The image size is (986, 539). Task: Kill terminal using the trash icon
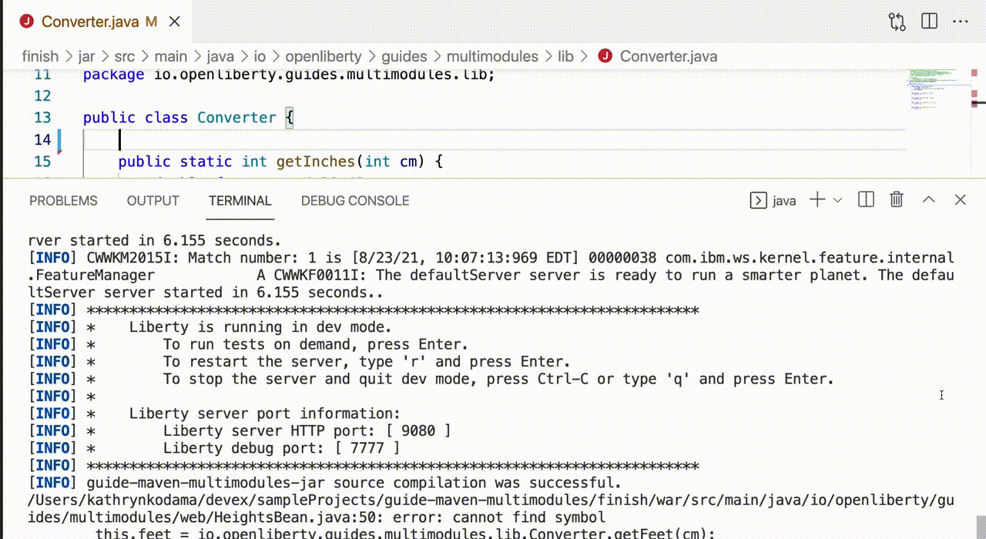click(x=897, y=200)
